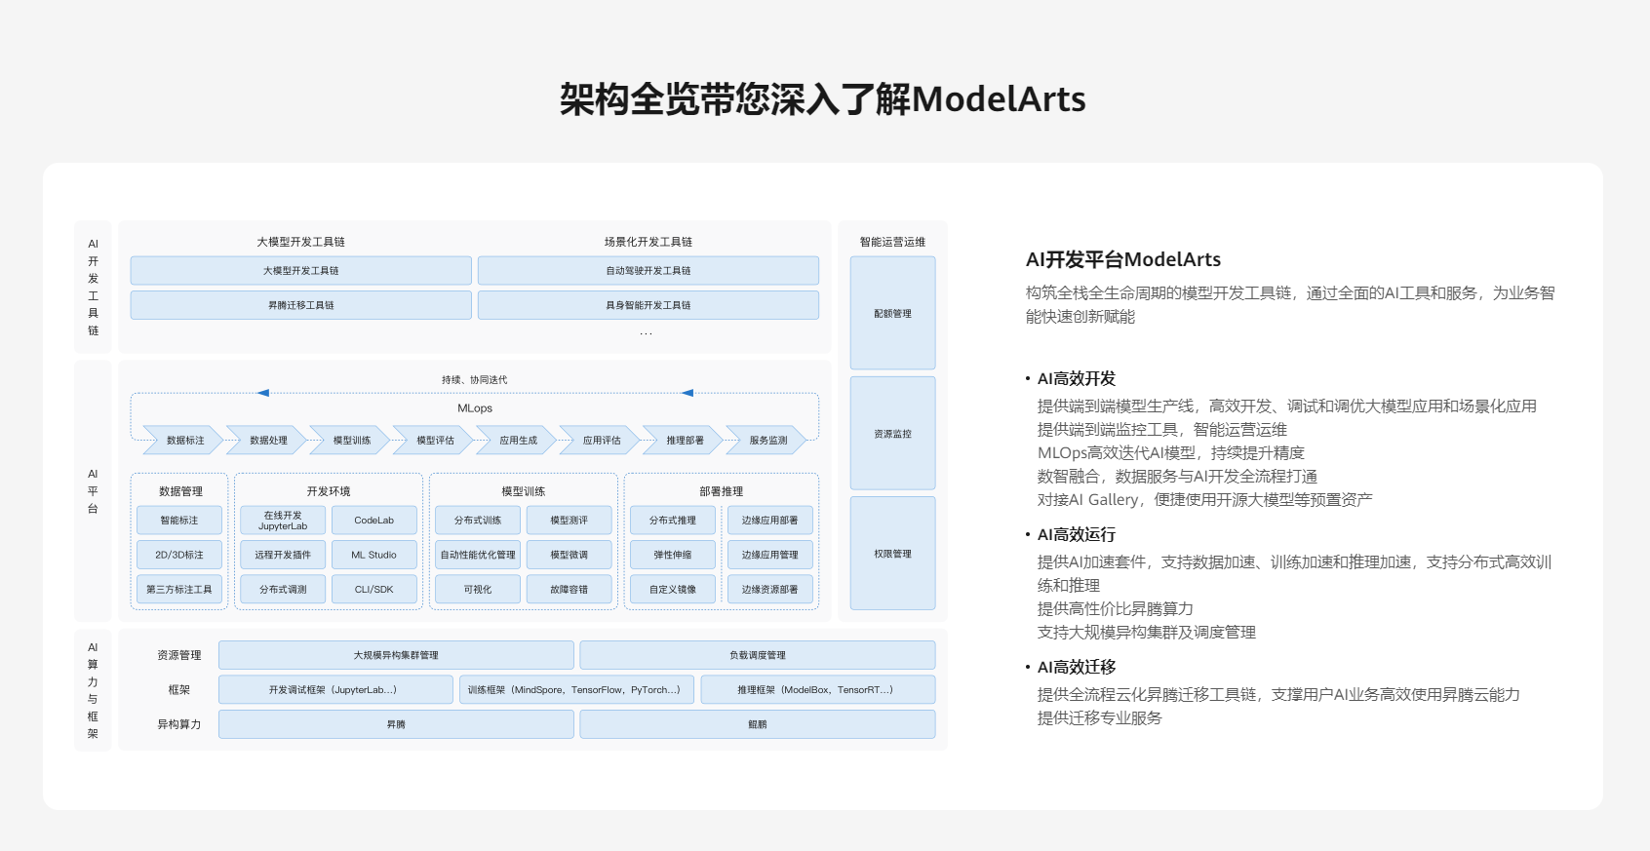Select the 数据处理 MLOps step
1650x851 pixels.
(x=268, y=441)
